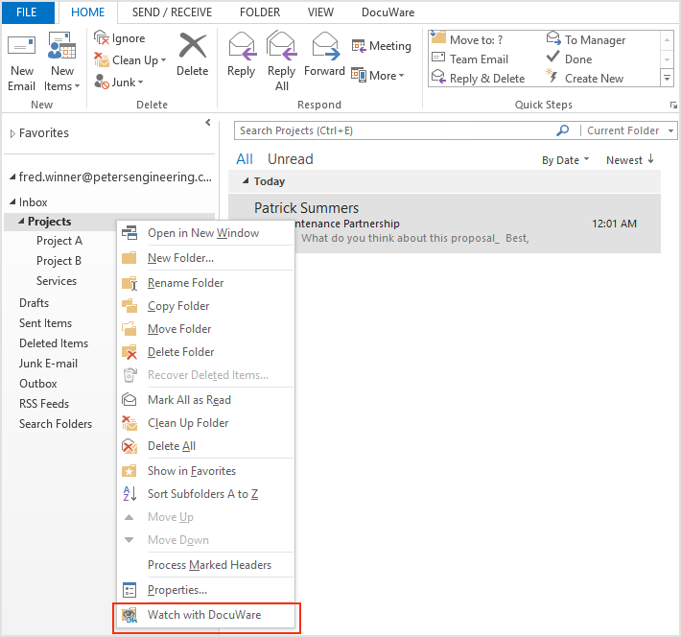
Task: Click the Reply & Delete quick step
Action: coord(486,79)
